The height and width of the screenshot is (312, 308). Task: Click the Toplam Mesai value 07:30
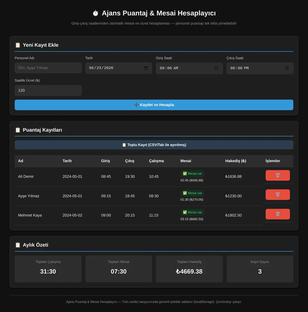(x=119, y=271)
